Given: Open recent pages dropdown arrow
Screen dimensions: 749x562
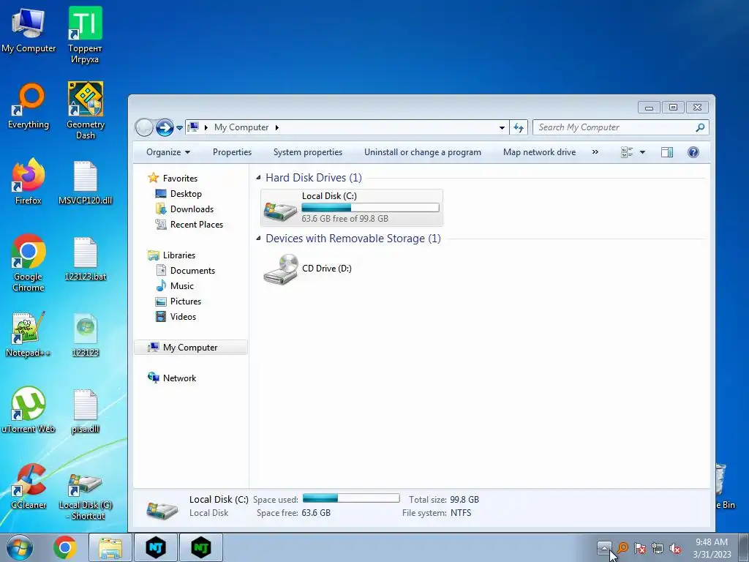Looking at the screenshot, I should 179,128.
